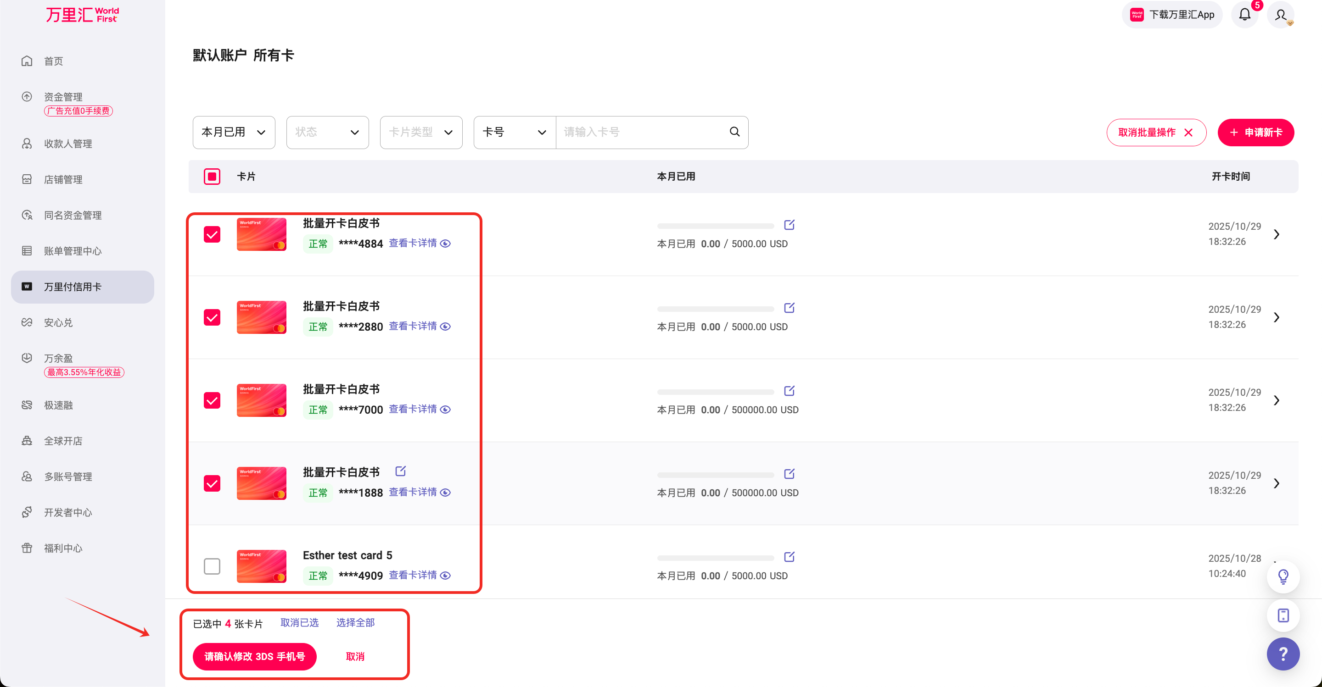Open the 状态 filter dropdown
This screenshot has width=1322, height=687.
pos(327,132)
